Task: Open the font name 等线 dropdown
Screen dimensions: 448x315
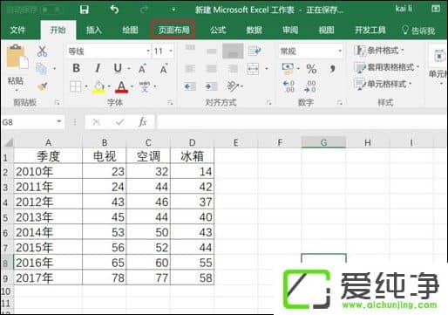Action: [148, 51]
